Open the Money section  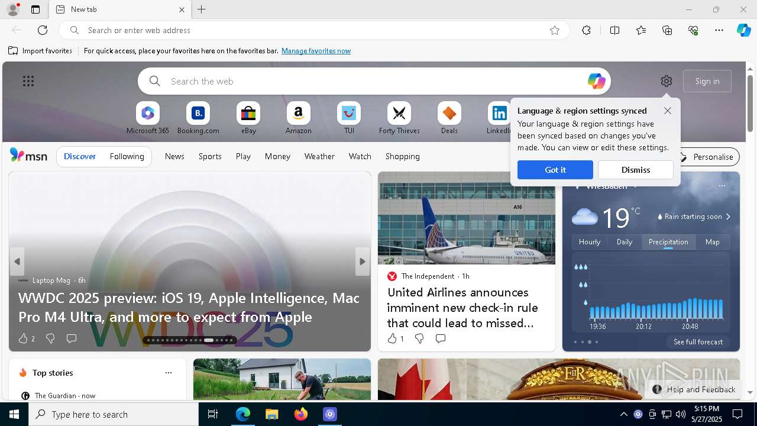point(277,156)
